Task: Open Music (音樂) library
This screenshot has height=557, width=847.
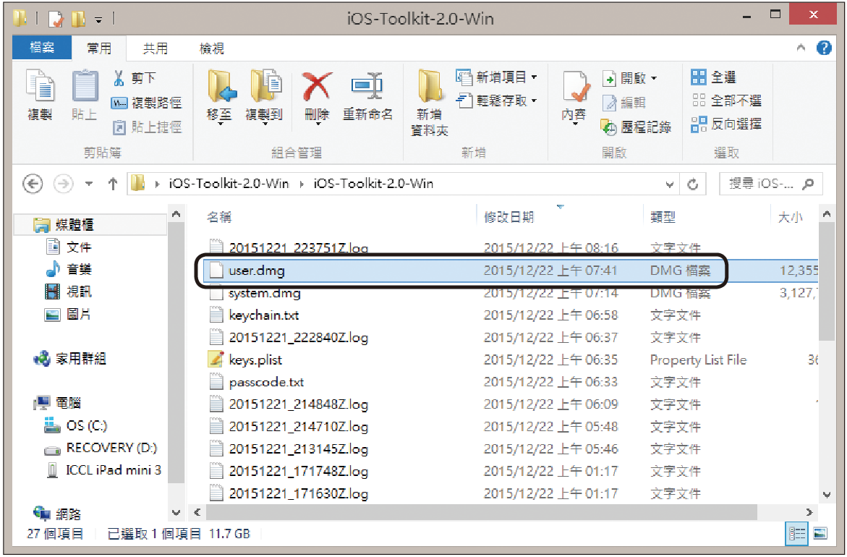Action: coord(68,269)
